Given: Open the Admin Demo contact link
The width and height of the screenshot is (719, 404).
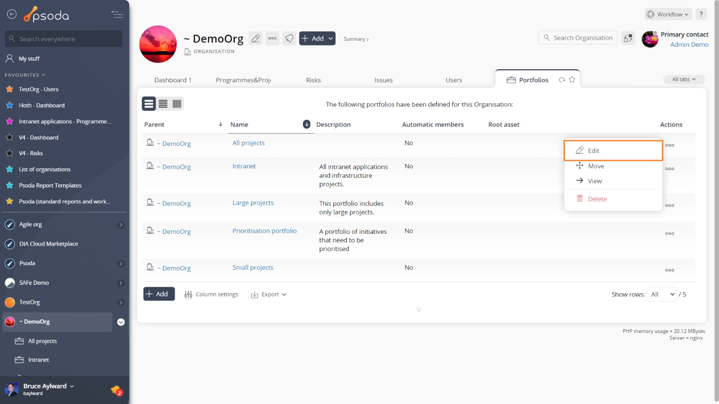Looking at the screenshot, I should point(689,44).
